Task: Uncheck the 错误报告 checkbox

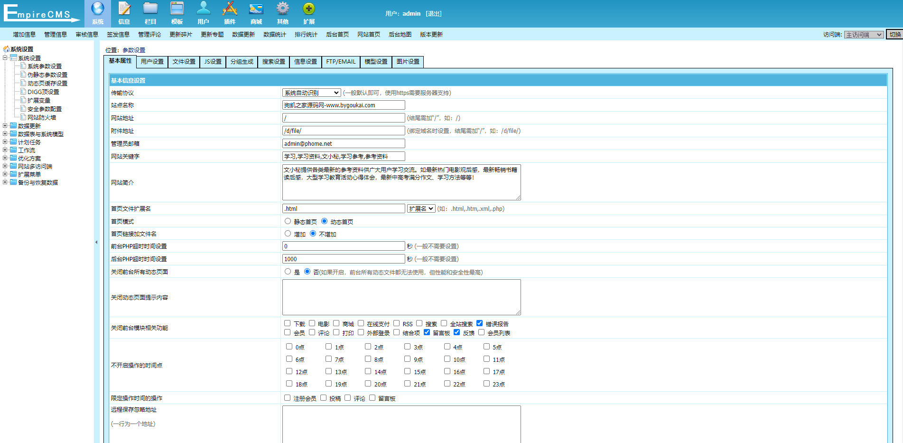Action: tap(479, 323)
